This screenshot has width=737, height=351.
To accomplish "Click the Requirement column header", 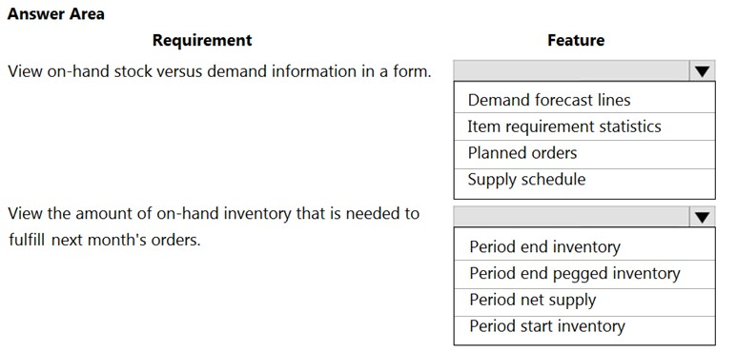I will [202, 40].
